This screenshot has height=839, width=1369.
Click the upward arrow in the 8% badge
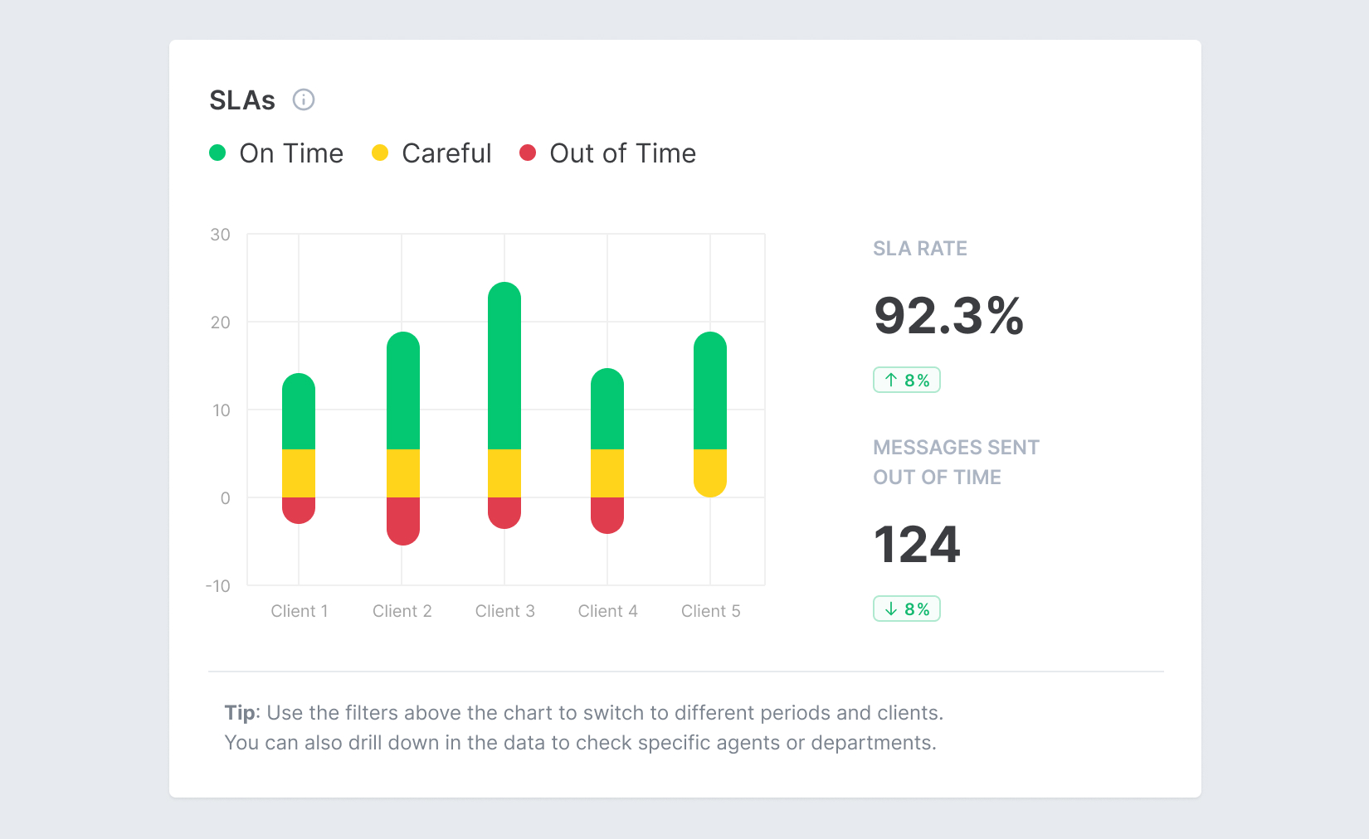[889, 380]
